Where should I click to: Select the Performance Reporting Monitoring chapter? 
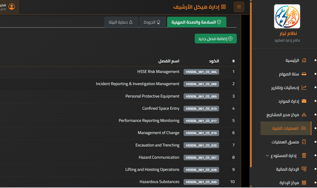149,121
